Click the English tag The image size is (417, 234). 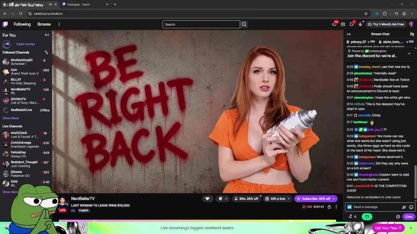(x=84, y=211)
